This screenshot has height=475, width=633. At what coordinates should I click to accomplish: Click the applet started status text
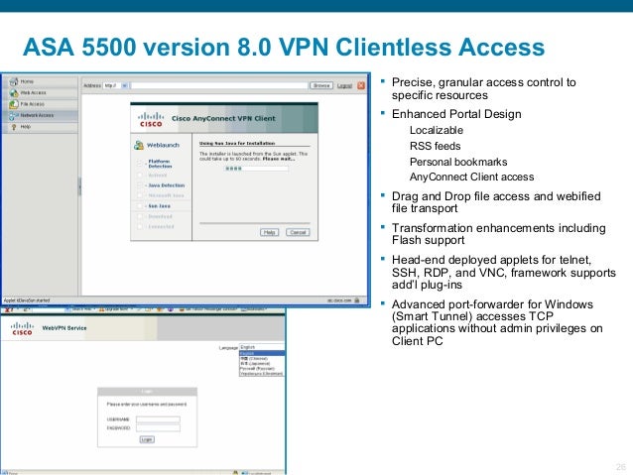click(27, 300)
